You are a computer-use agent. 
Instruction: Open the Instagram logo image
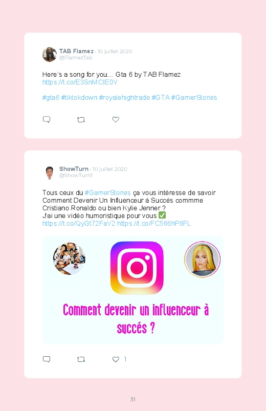pyautogui.click(x=137, y=268)
